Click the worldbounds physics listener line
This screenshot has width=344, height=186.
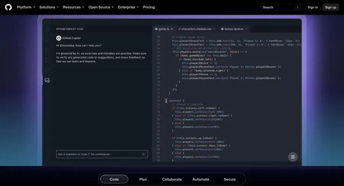[x=209, y=52]
